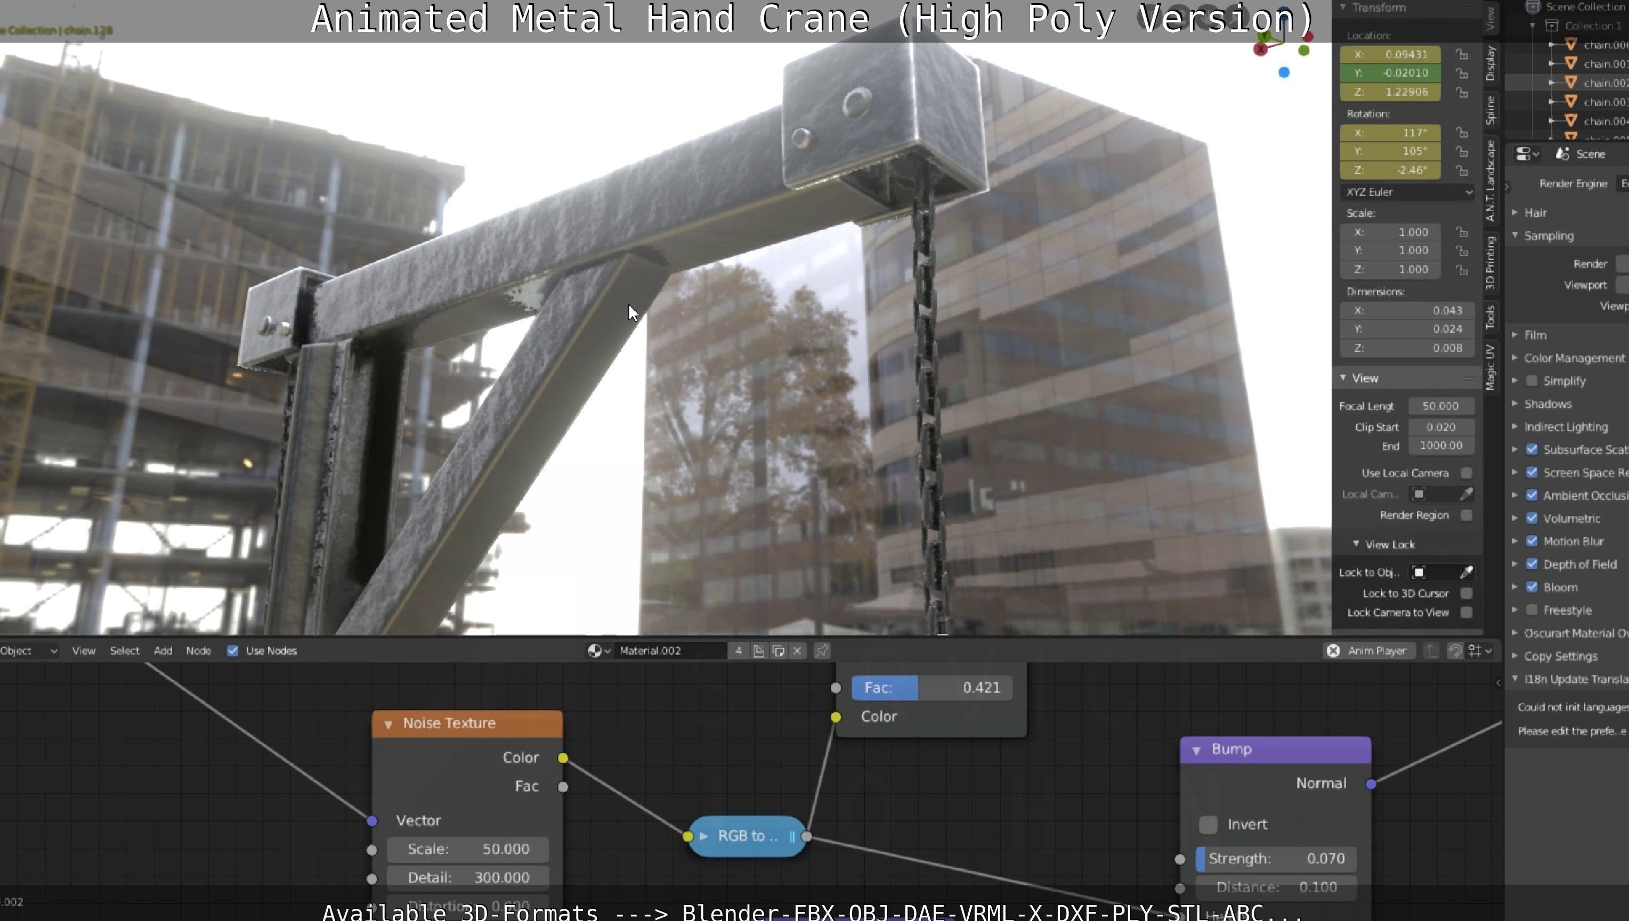This screenshot has height=921, width=1629.
Task: Toggle the Invert checkbox on the Bump node
Action: click(x=1208, y=824)
